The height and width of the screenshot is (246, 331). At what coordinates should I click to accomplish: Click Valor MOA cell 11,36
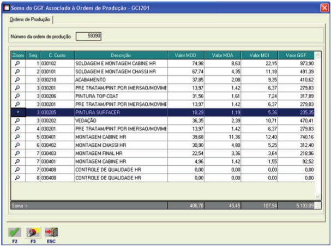coord(222,137)
